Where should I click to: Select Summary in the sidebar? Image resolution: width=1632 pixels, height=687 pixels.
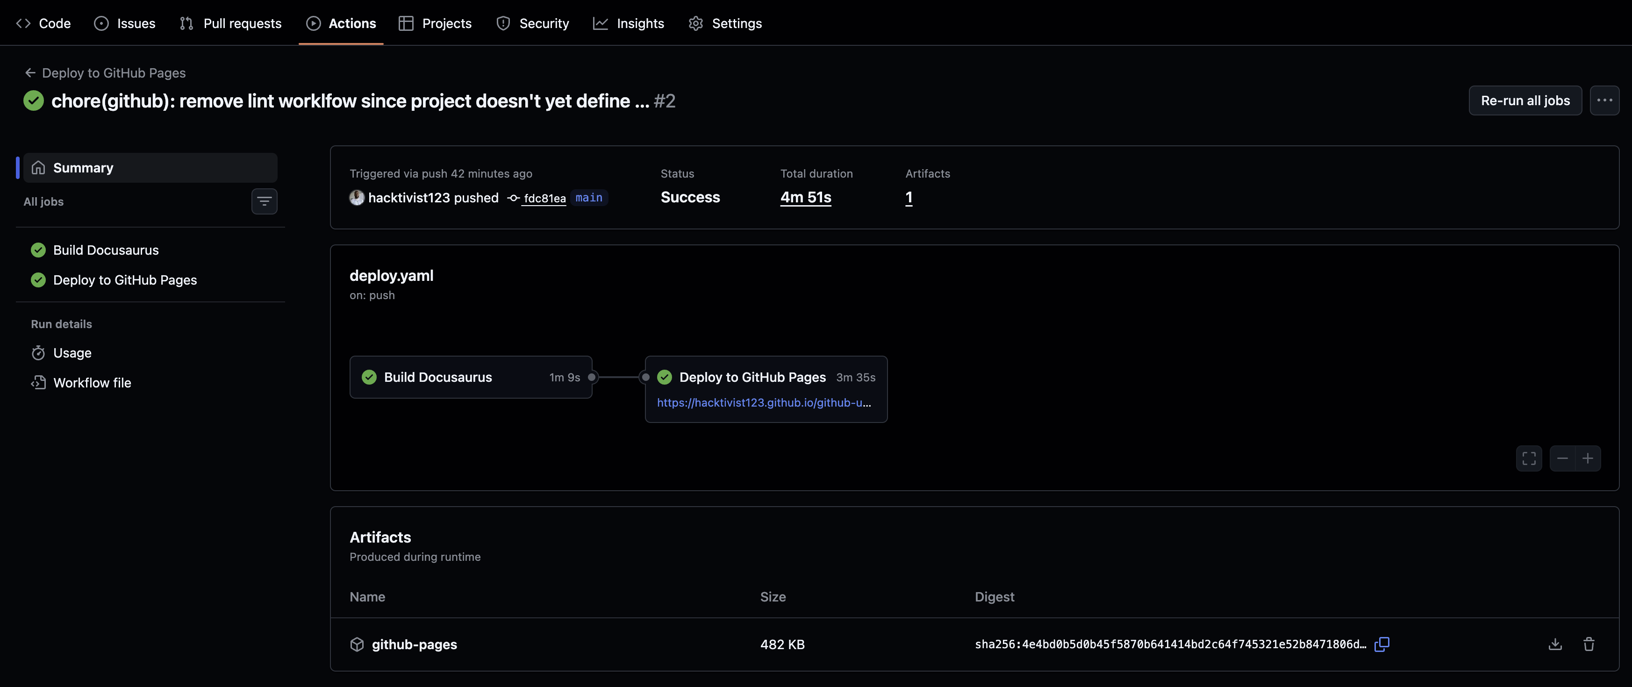(x=150, y=167)
